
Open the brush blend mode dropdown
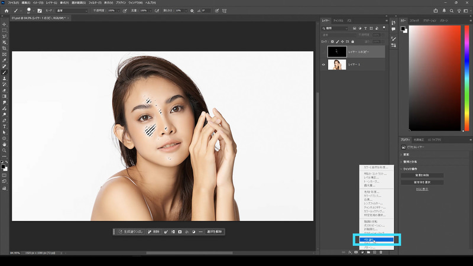73,11
